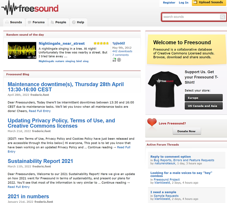Image resolution: width=227 pixels, height=203 pixels.
Task: Read Full Entry of sustainability report
Action: pos(18,187)
